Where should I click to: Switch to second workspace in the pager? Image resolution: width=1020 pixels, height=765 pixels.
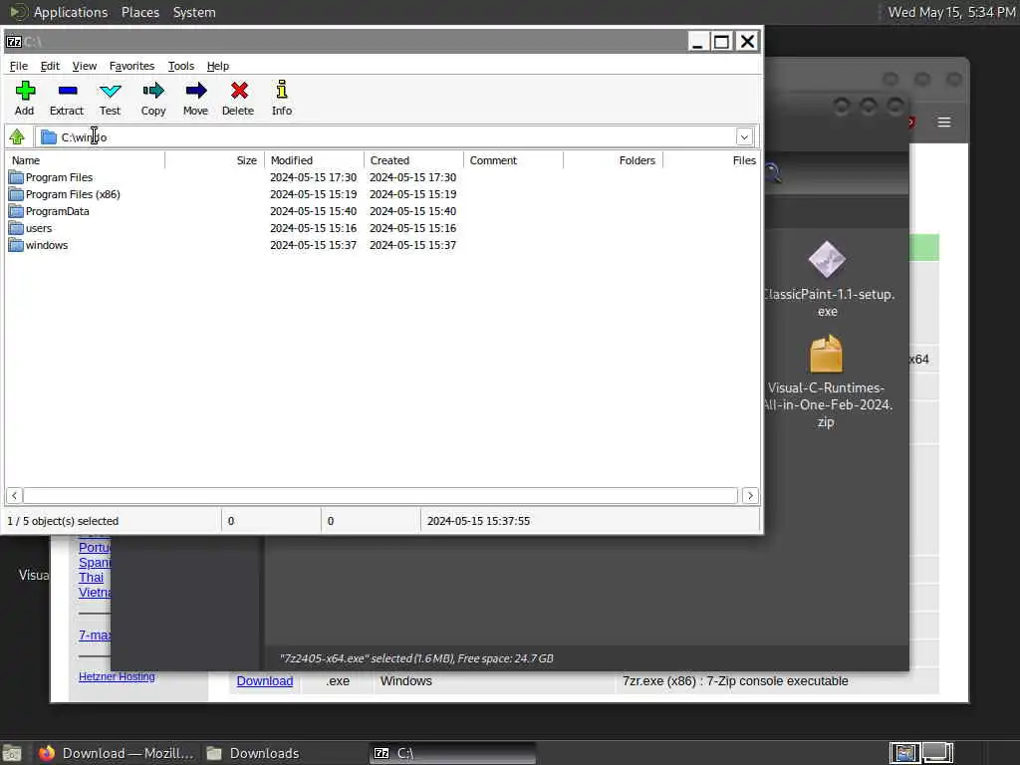pyautogui.click(x=937, y=753)
